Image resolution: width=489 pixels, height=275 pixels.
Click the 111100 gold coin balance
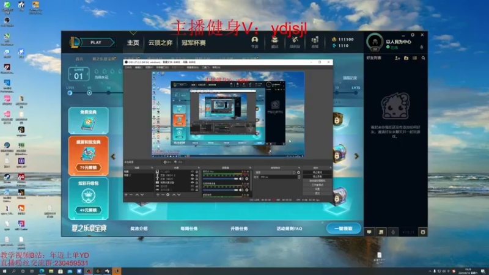coord(343,39)
